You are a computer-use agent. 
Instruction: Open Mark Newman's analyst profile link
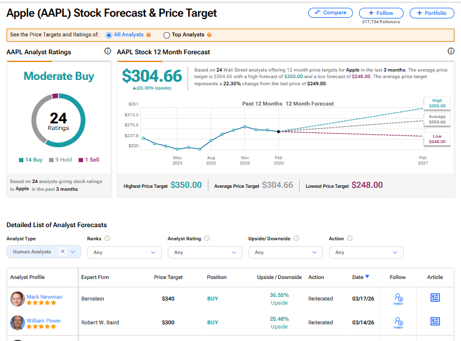[x=44, y=297]
